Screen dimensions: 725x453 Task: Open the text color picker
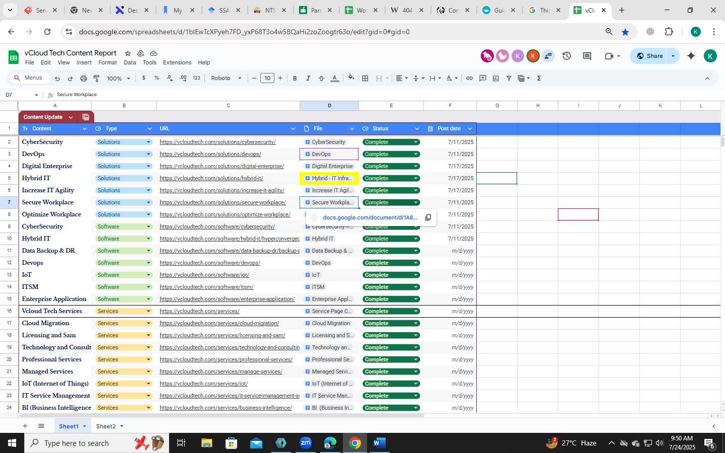tap(335, 78)
